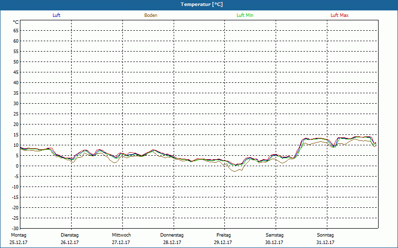The image size is (398, 248).
Task: Click the 10 value on temperature axis
Action: click(x=16, y=145)
